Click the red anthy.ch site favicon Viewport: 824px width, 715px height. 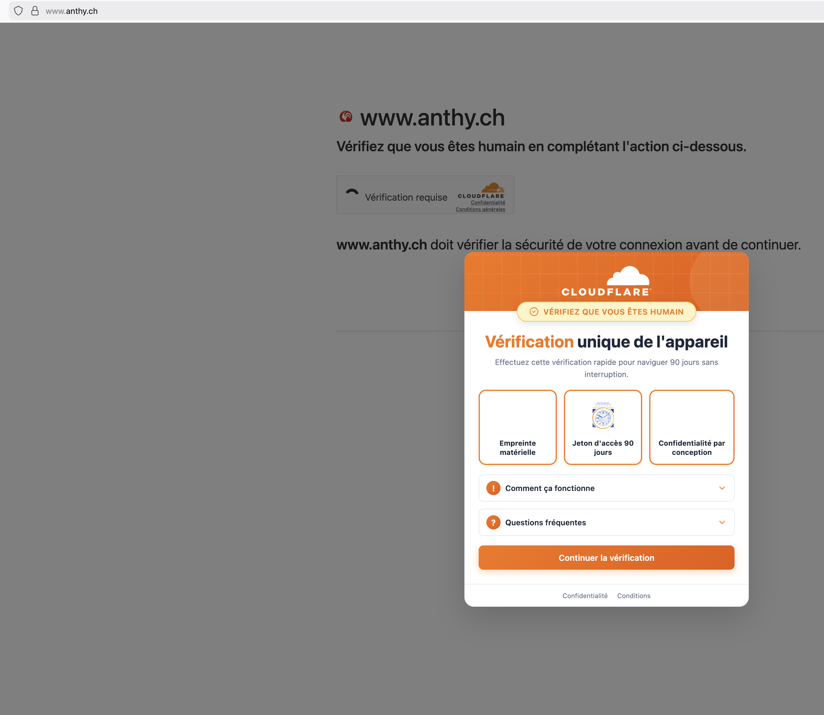point(346,117)
